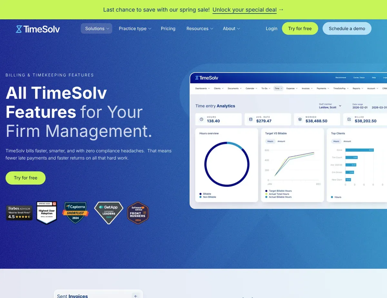Click the Tim Couch bar in Top Clients
387x298 pixels.
point(352,158)
